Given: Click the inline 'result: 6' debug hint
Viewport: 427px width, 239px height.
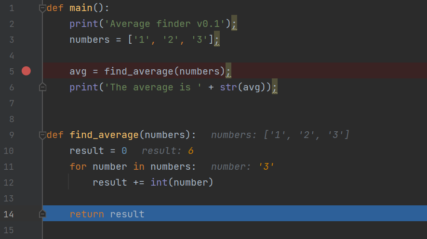Looking at the screenshot, I should (x=167, y=151).
